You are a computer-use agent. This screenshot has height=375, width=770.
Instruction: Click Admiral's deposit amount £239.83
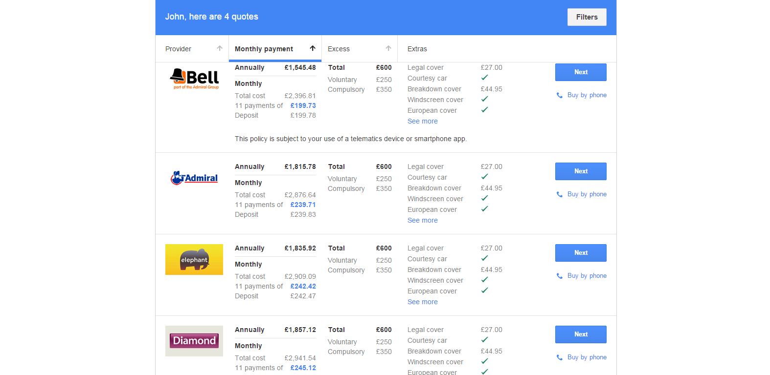[x=303, y=214]
